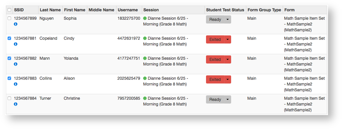Show info for Alison Collins' SSID
Image resolution: width=342 pixels, height=129 pixels.
[16, 84]
